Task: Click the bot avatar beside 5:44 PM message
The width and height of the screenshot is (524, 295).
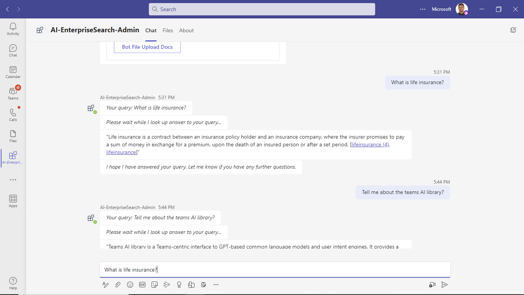Action: point(91,219)
